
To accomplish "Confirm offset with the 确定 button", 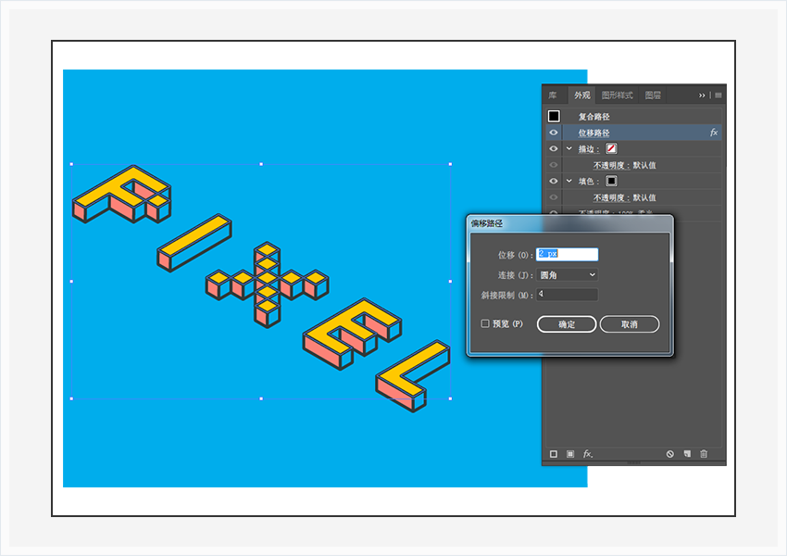I will [567, 324].
